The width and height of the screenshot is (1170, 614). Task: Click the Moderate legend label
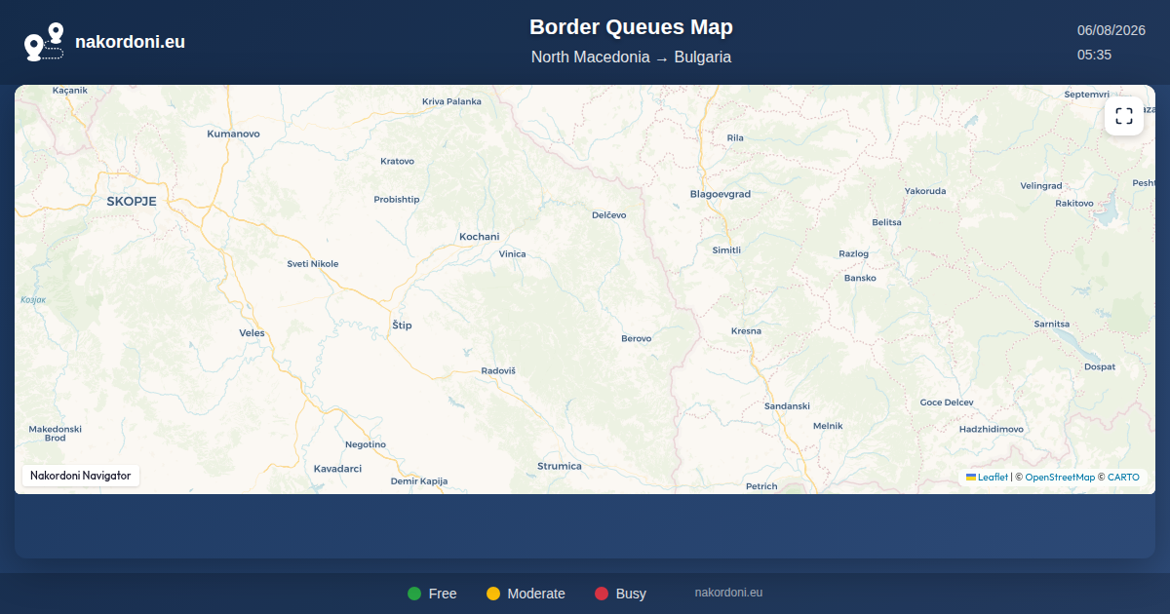pos(536,594)
